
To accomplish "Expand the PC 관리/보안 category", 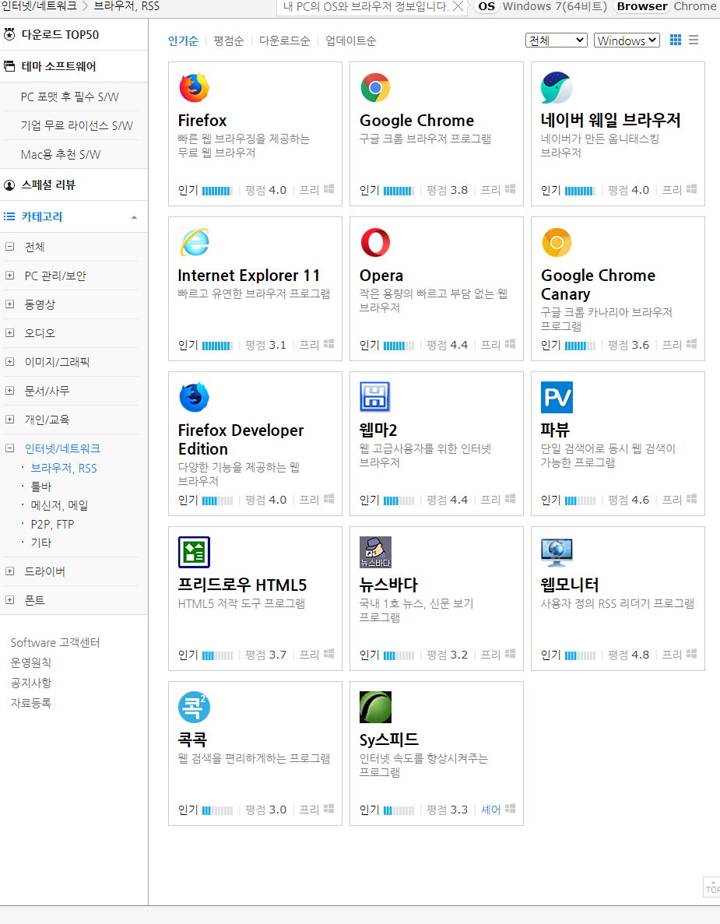I will [x=9, y=276].
